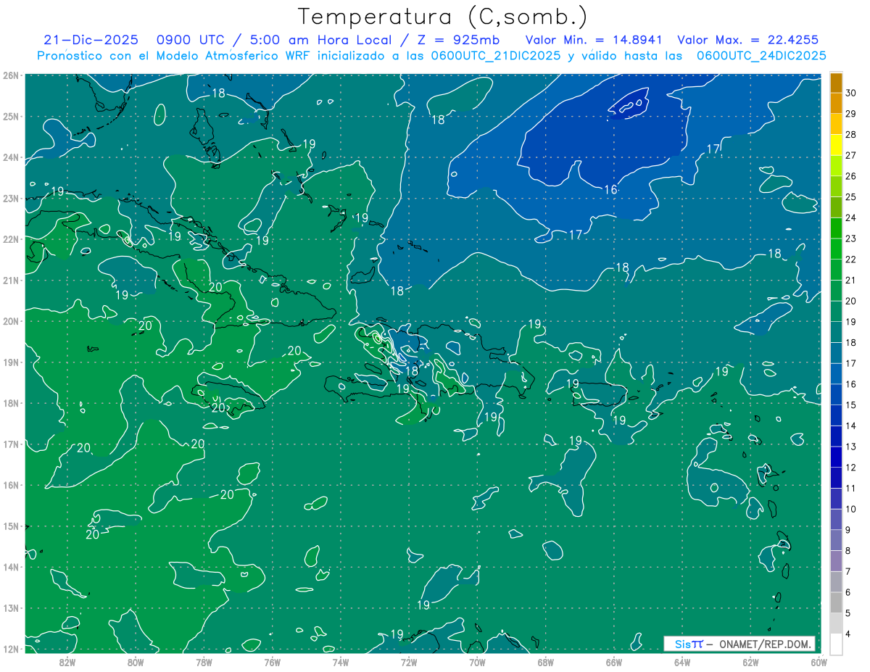This screenshot has width=870, height=672.
Task: Click 'Valor Min. = 14.8941' readout
Action: [594, 40]
